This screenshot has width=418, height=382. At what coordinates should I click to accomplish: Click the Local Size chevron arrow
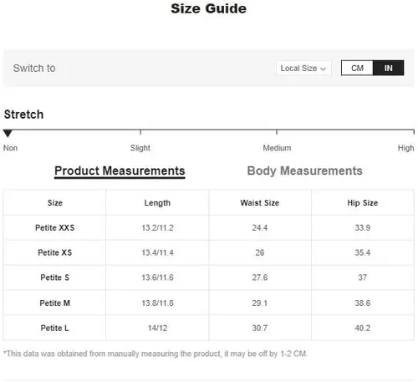click(324, 69)
